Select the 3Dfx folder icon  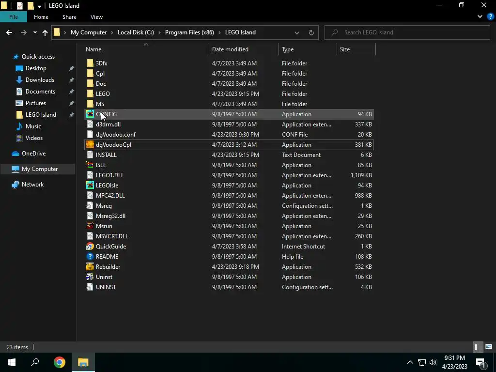(90, 63)
